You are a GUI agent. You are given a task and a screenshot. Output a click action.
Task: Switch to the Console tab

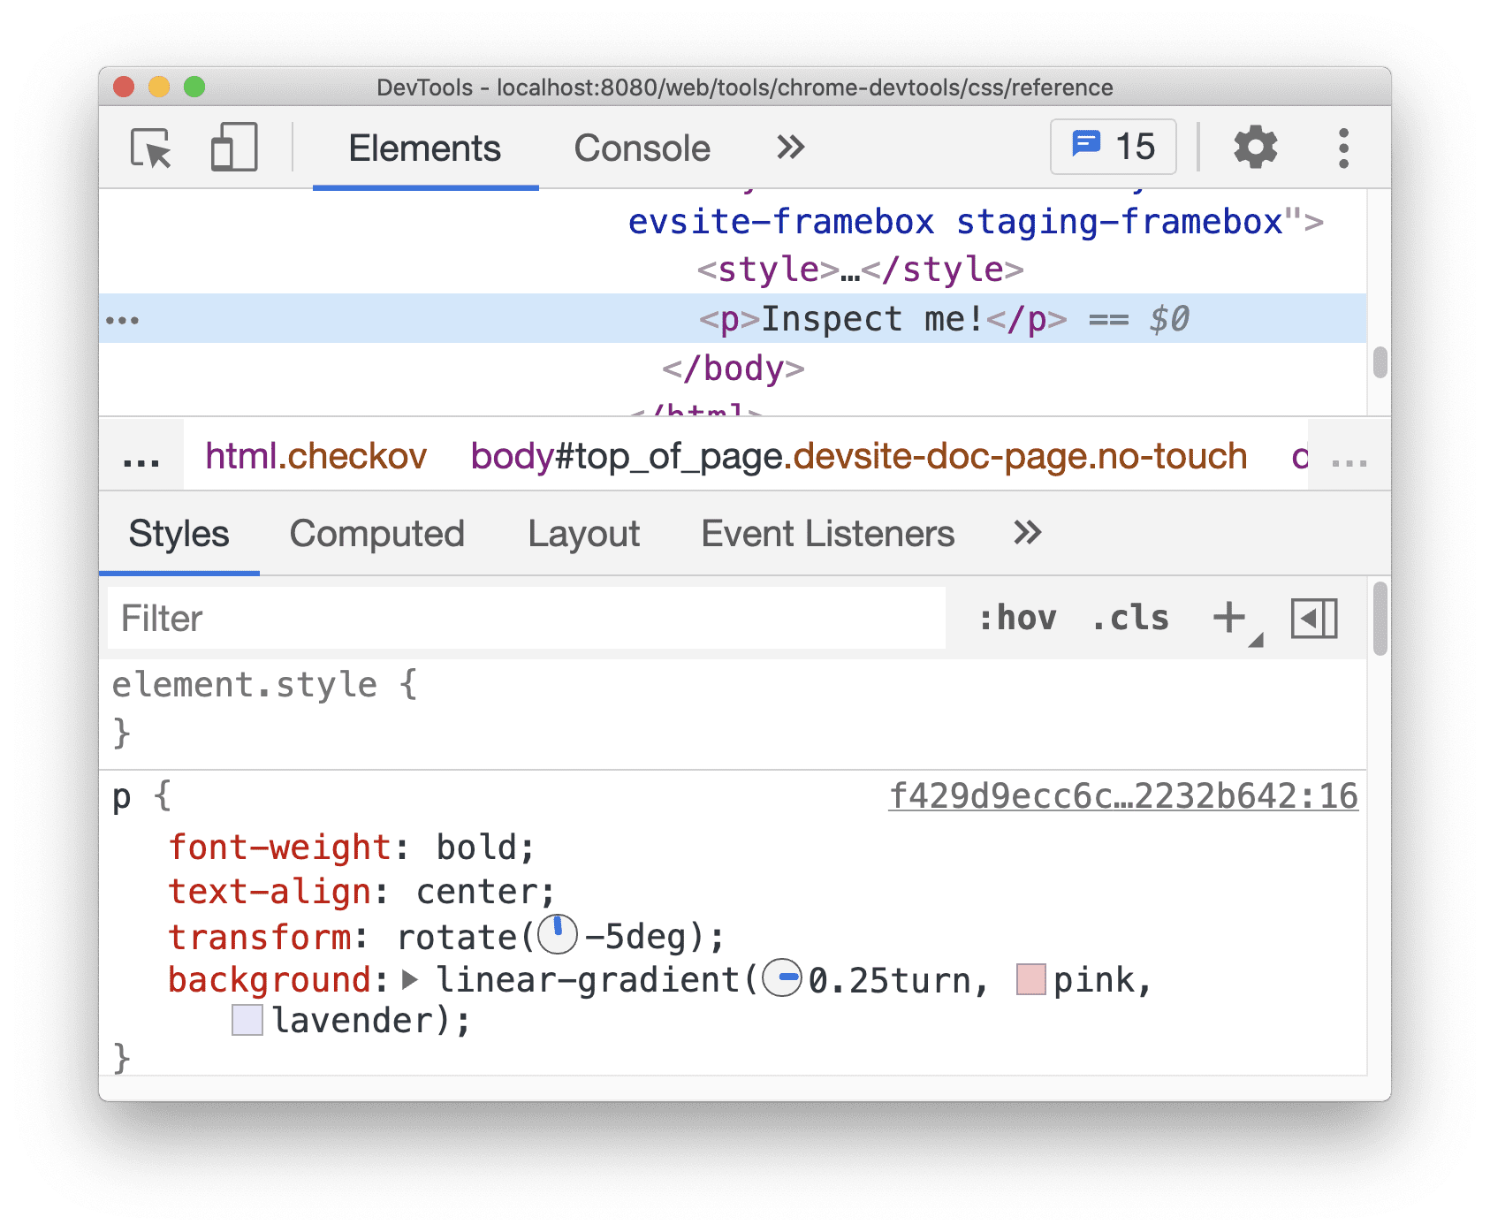click(x=642, y=148)
